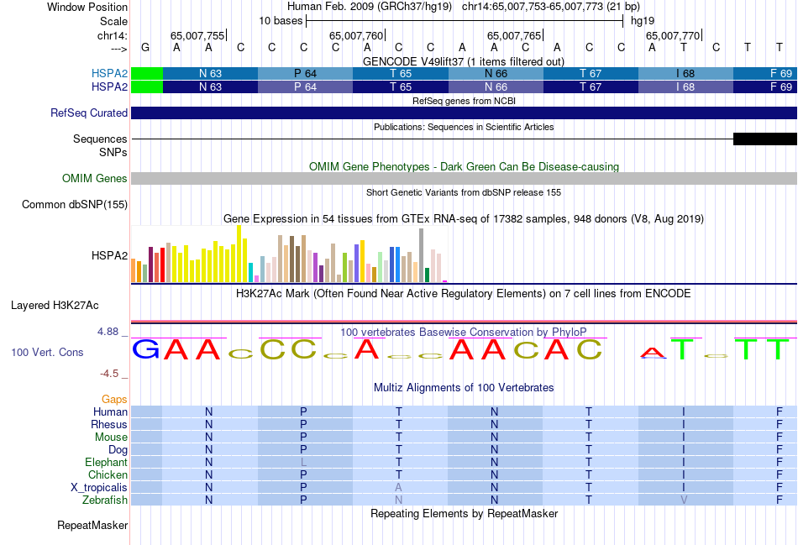Select codon N 63 in light-blue HSPA2 row
Viewport: 798px width, 545px height.
pyautogui.click(x=210, y=73)
